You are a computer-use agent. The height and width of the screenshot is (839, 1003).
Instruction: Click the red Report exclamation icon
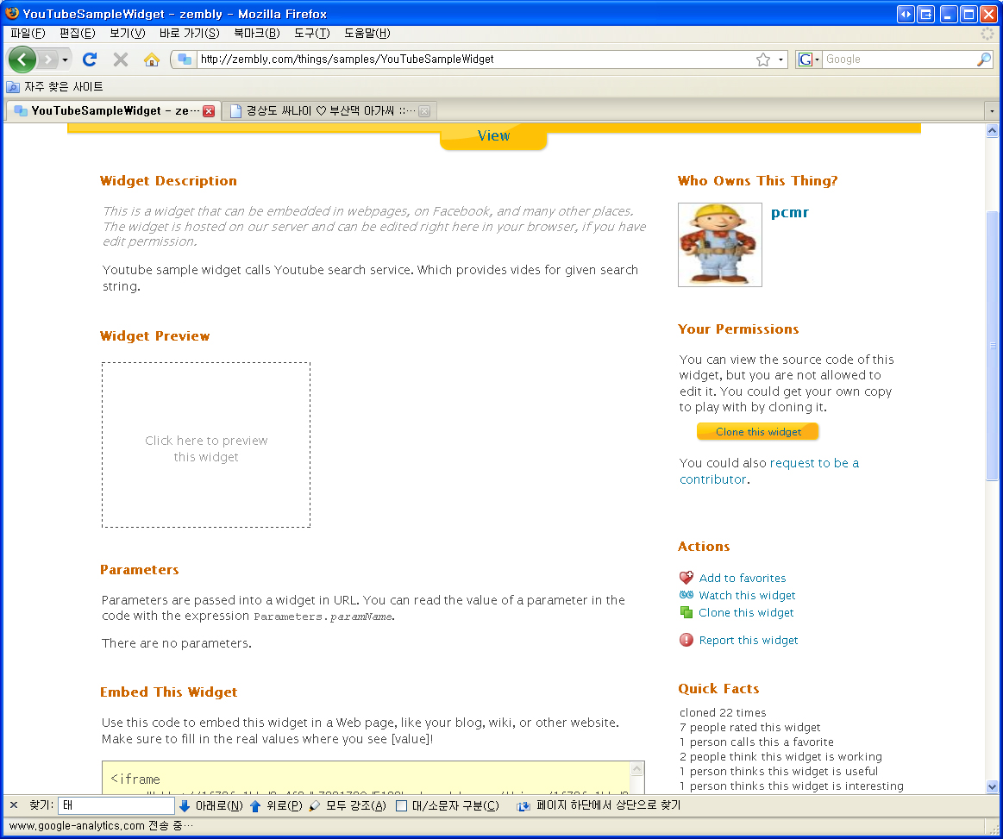[686, 640]
